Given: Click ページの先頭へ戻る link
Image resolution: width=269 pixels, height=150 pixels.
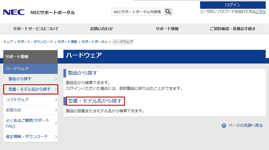Looking at the screenshot, I should point(245,126).
